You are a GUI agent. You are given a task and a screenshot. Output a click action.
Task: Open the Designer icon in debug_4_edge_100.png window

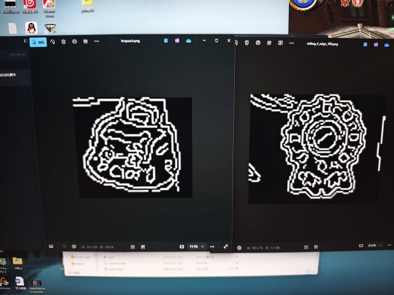[x=365, y=44]
